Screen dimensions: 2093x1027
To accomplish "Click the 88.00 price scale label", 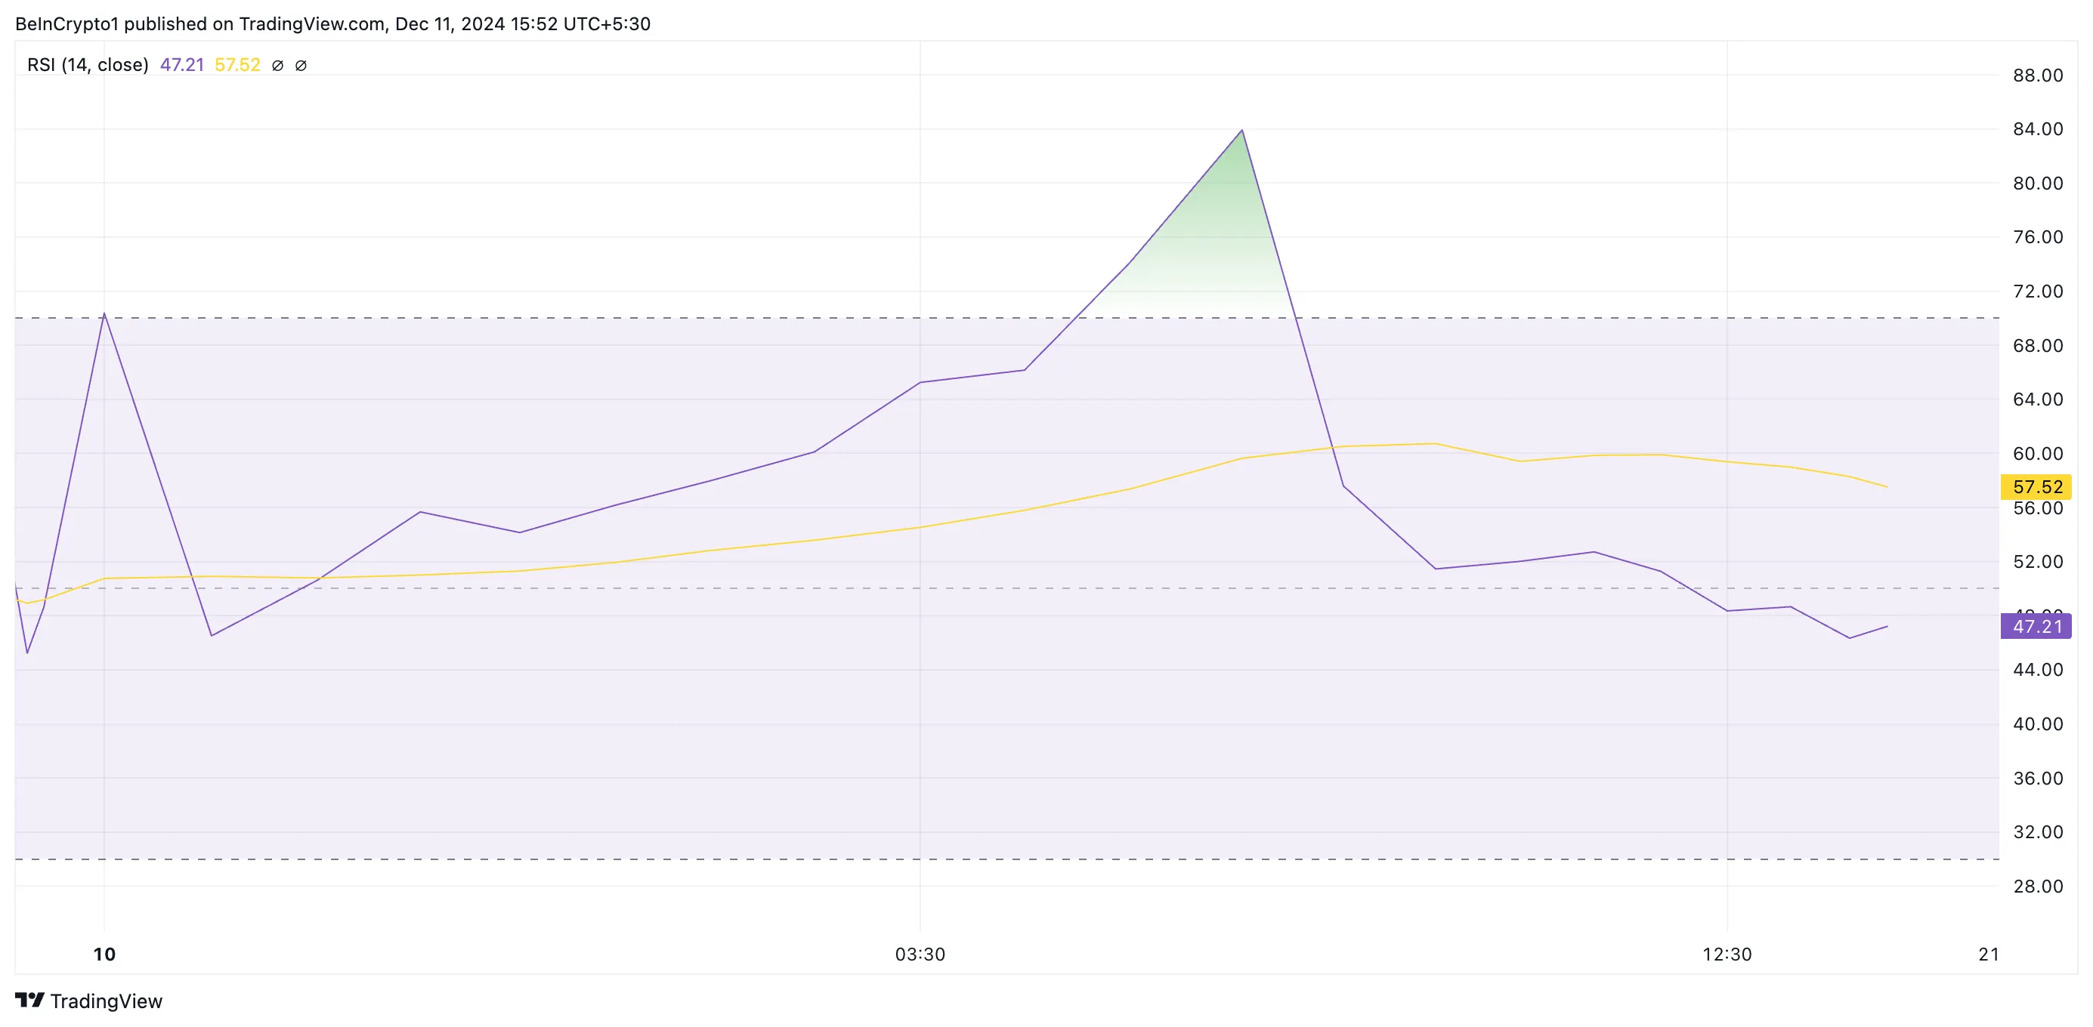I will click(2038, 76).
